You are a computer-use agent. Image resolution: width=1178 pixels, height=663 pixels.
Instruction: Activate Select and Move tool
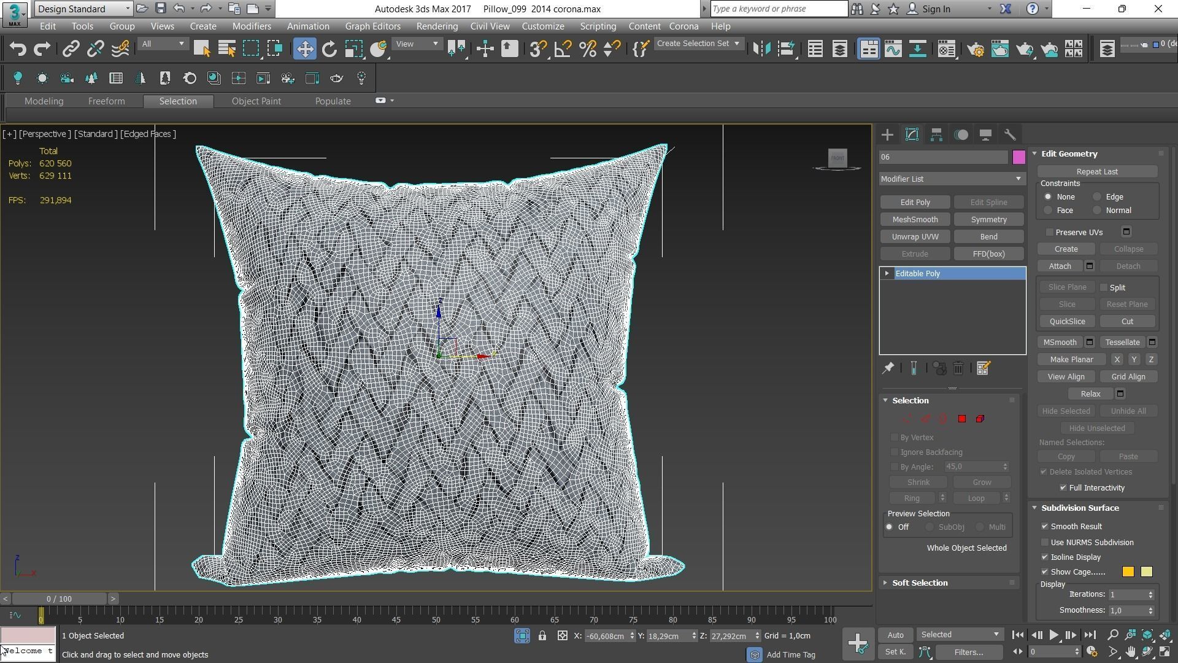[305, 49]
